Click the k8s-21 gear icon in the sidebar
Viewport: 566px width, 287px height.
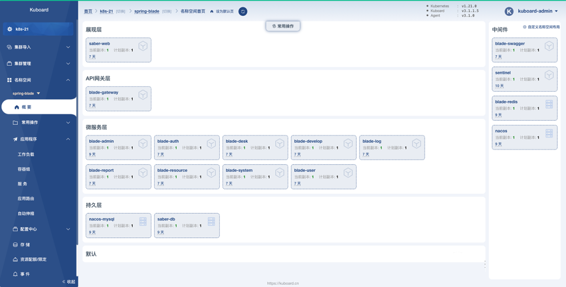9,29
